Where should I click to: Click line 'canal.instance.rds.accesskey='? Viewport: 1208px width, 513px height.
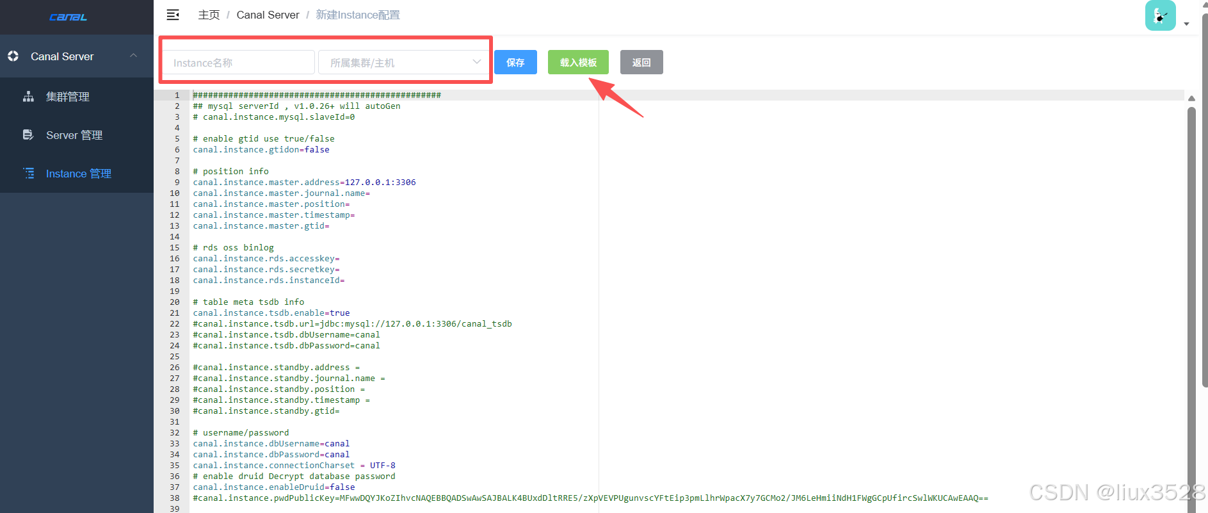[266, 258]
